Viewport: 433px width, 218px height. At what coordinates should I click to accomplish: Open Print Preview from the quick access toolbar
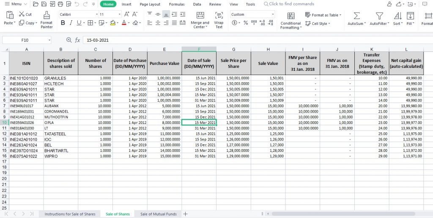tap(69, 4)
